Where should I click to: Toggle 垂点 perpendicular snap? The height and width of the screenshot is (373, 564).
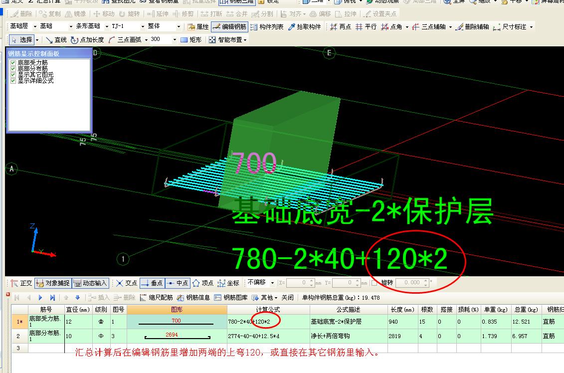[153, 283]
